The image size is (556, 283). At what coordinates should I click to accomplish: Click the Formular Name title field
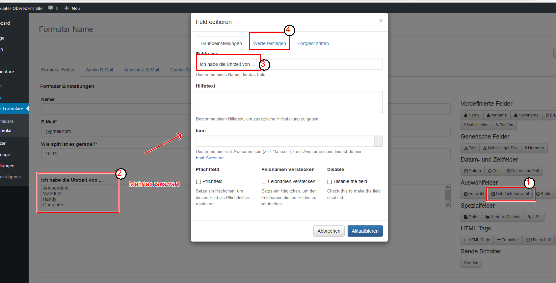tap(113, 29)
